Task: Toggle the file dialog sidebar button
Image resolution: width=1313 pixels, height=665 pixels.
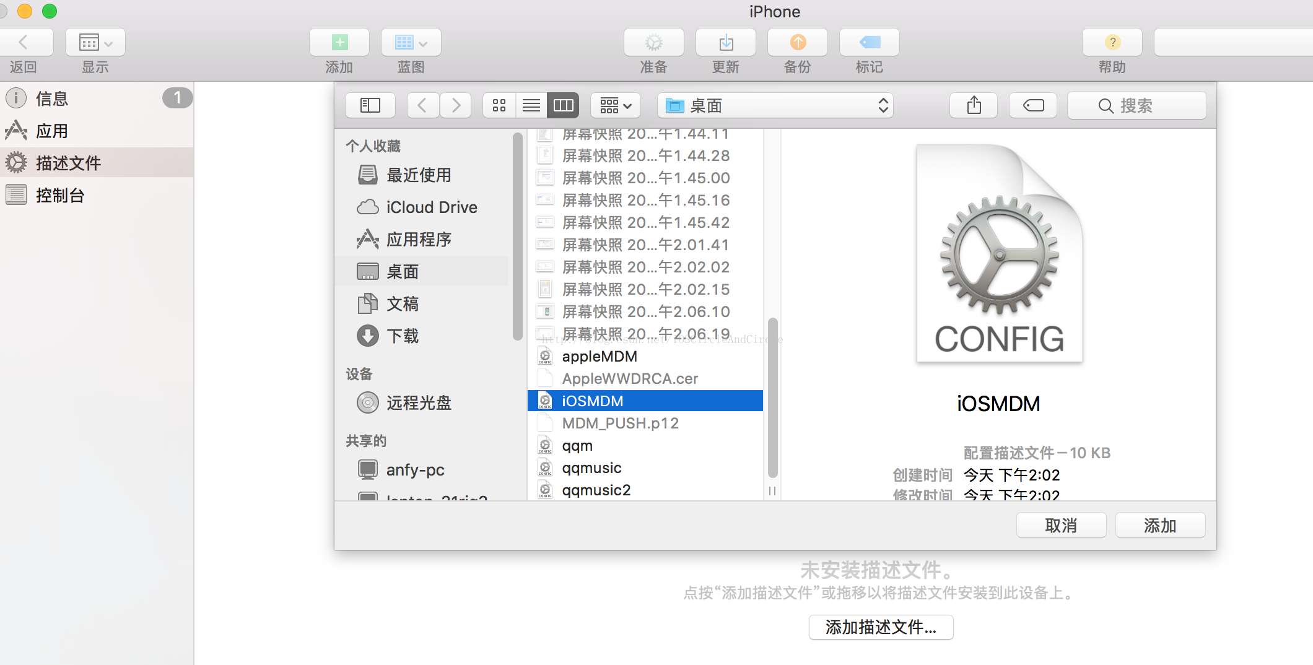Action: pyautogui.click(x=370, y=106)
